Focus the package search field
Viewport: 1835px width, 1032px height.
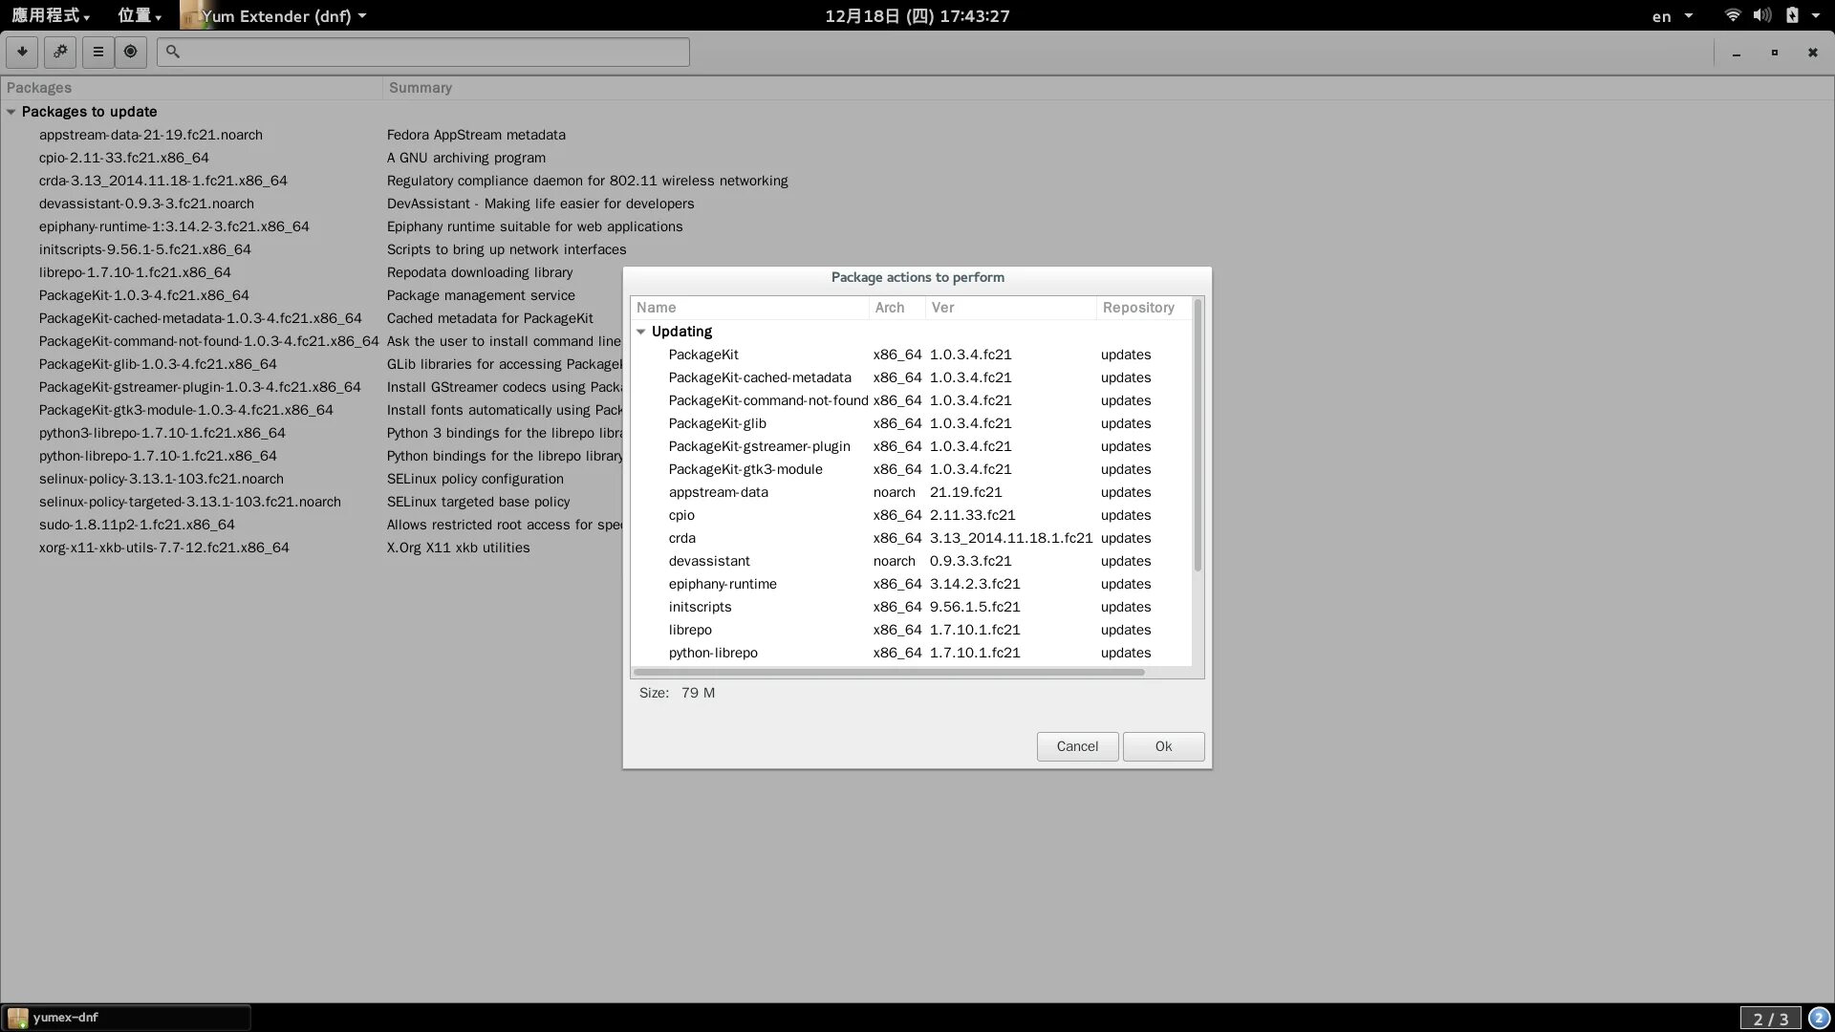click(430, 52)
